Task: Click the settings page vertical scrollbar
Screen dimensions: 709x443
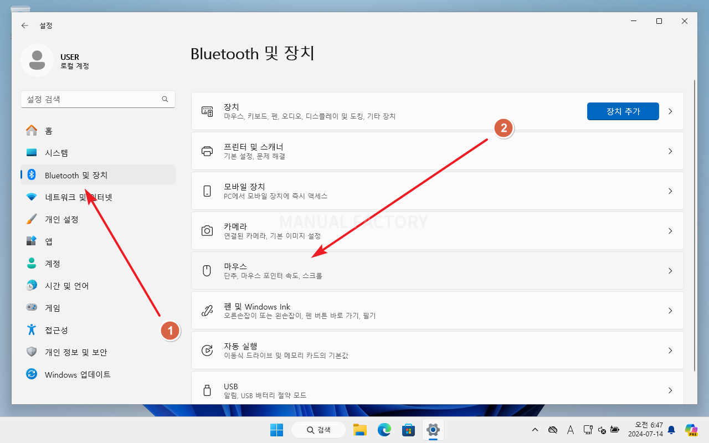Action: [695, 225]
